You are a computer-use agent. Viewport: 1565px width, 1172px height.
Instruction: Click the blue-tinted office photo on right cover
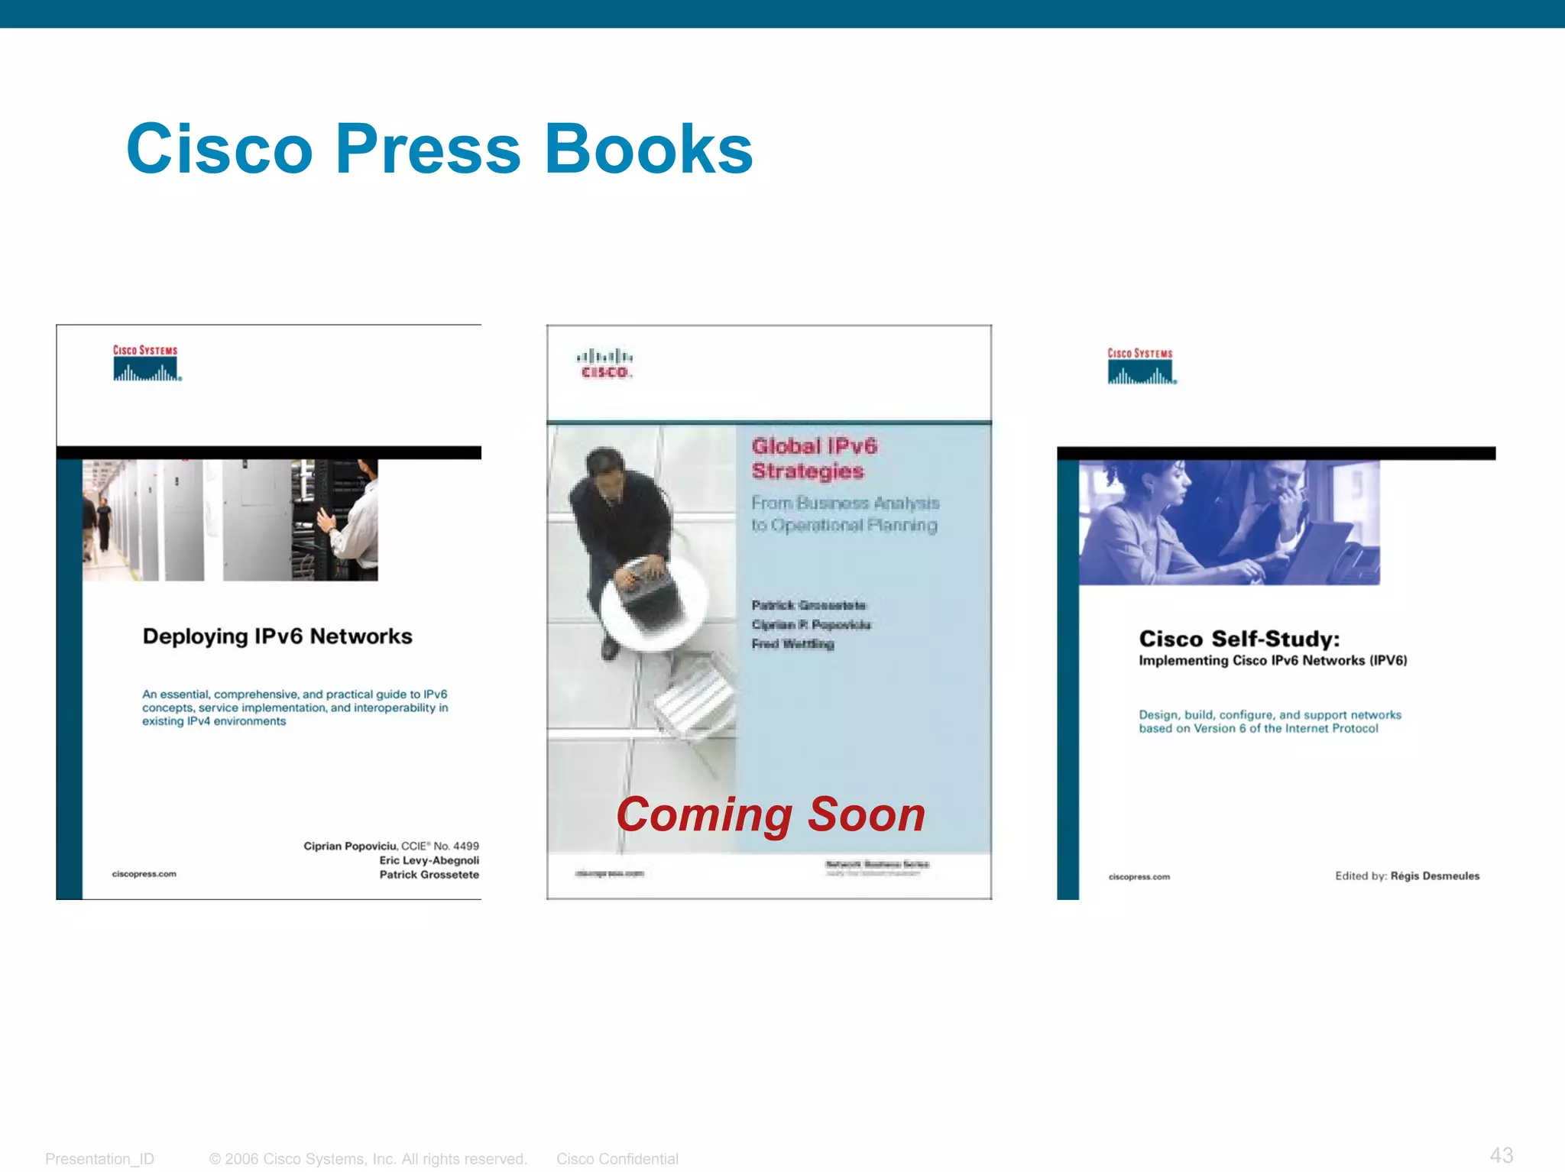[x=1230, y=523]
